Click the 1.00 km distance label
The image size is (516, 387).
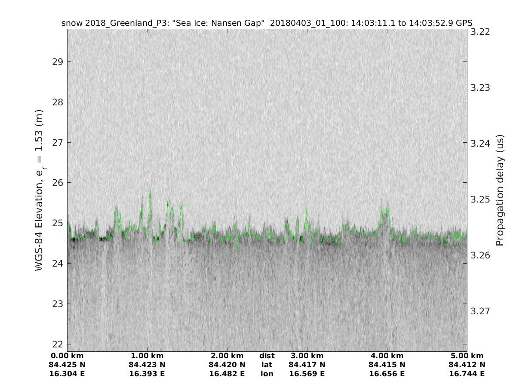coord(147,356)
